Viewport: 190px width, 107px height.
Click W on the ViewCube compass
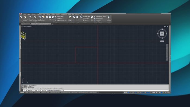coord(158,34)
